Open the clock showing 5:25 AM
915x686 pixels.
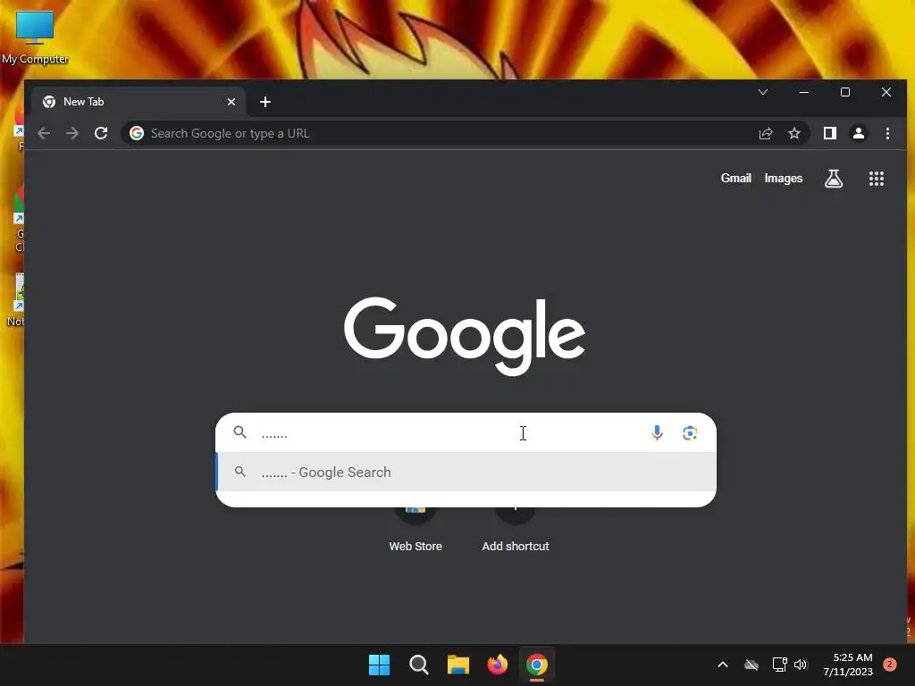[848, 665]
